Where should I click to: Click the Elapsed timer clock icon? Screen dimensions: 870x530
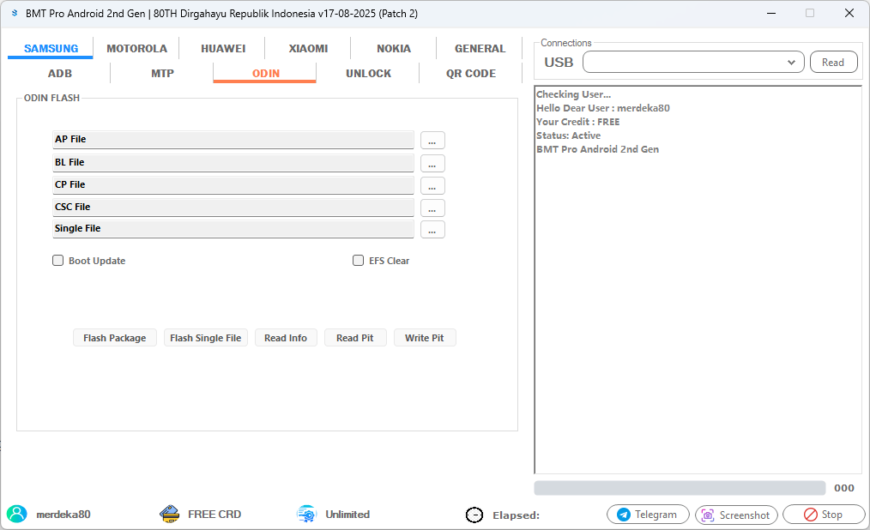pyautogui.click(x=474, y=515)
